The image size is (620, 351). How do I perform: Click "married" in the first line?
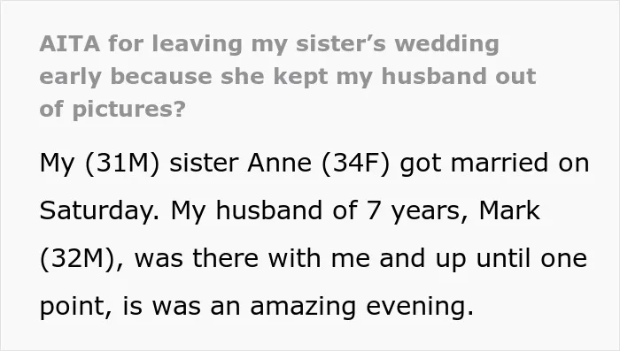click(500, 163)
